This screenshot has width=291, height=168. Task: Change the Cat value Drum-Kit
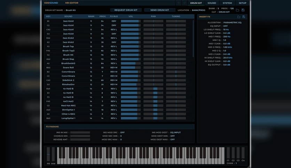tap(224, 12)
